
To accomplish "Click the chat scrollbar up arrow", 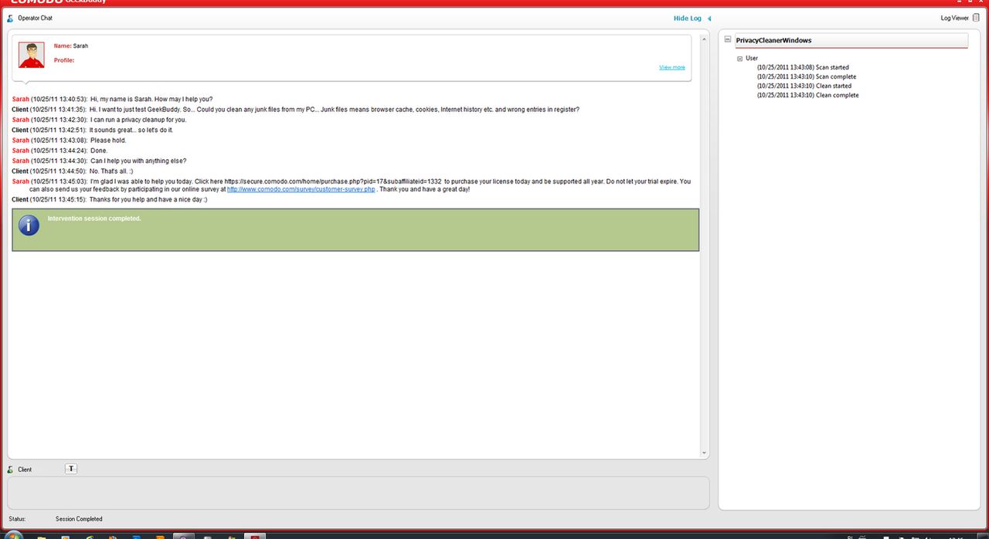I will pyautogui.click(x=704, y=39).
